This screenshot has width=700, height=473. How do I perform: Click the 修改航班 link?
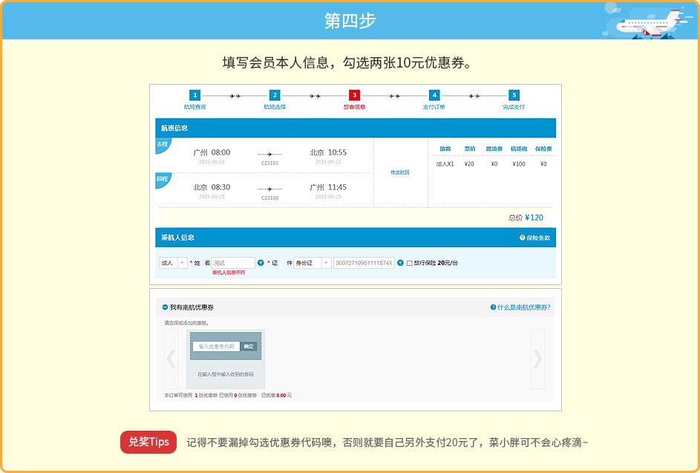(400, 172)
